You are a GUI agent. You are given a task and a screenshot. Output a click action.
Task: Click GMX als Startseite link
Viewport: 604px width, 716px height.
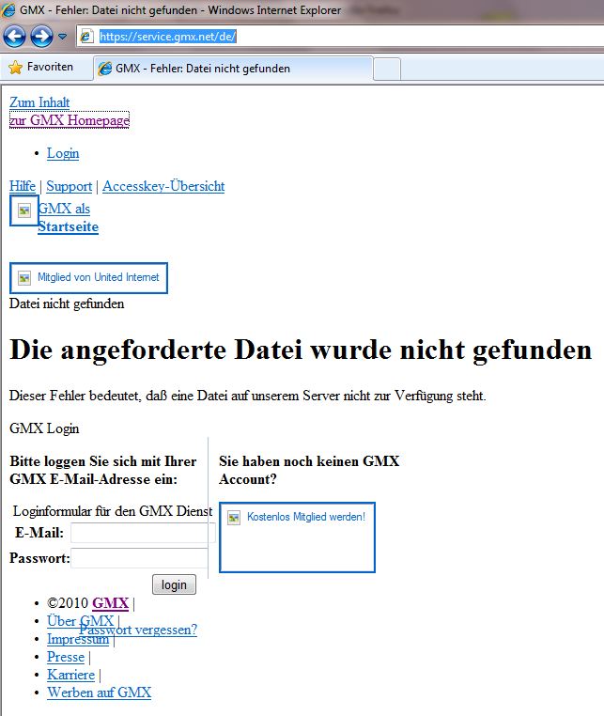tap(68, 217)
